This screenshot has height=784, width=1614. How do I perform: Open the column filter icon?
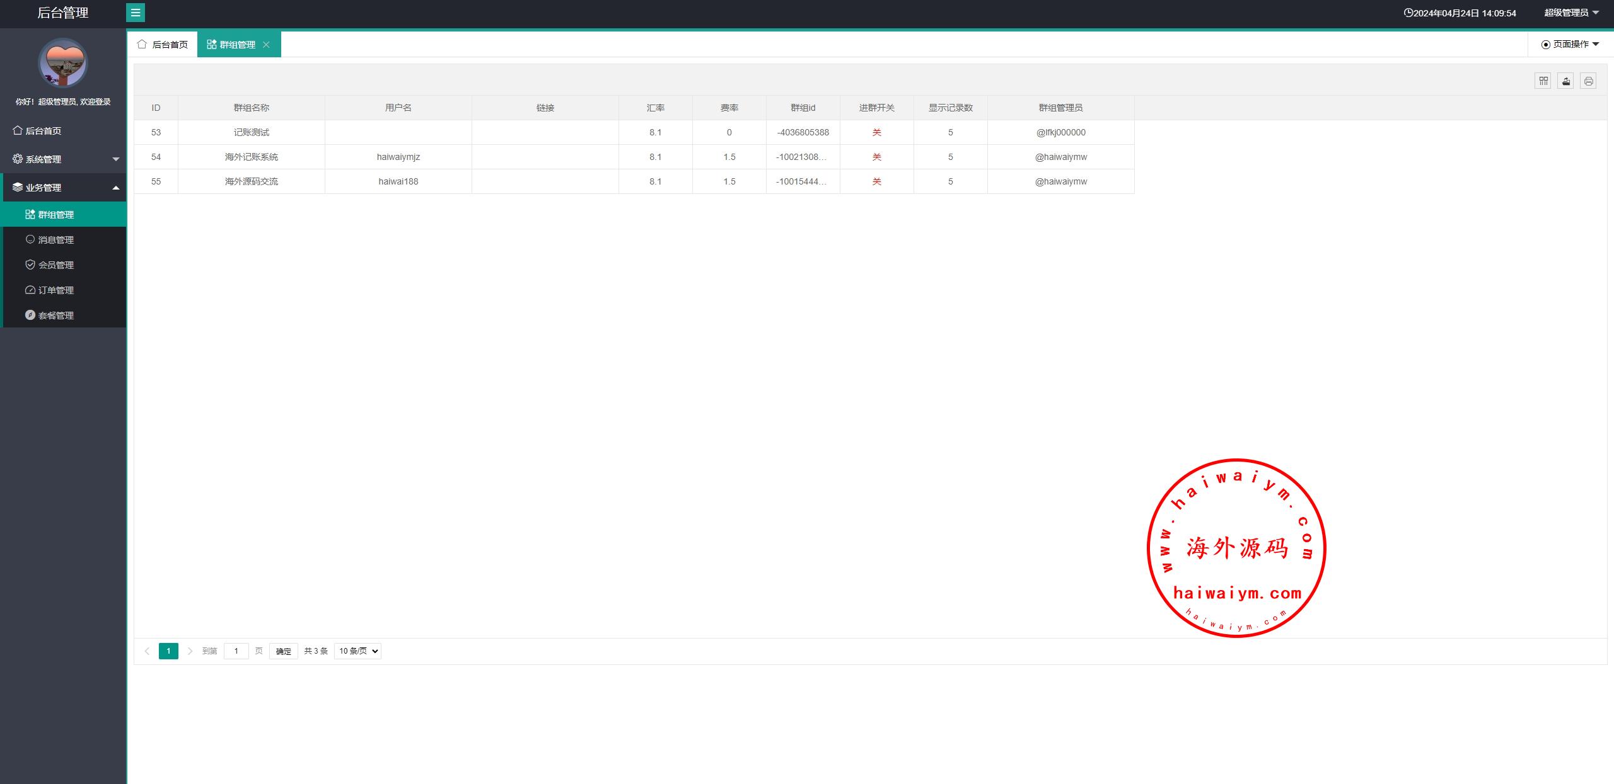tap(1543, 81)
